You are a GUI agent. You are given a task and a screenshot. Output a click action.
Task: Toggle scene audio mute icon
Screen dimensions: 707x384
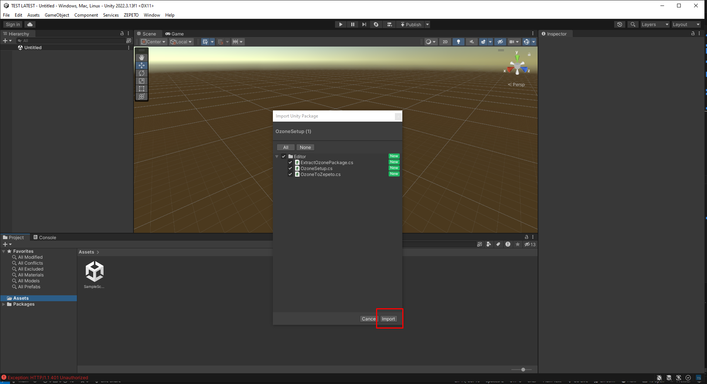pos(472,42)
